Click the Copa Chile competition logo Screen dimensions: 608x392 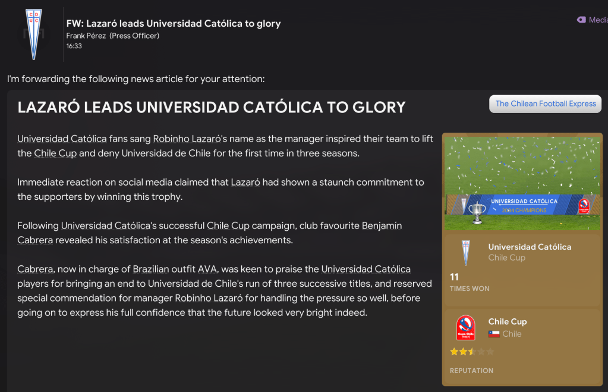point(465,328)
